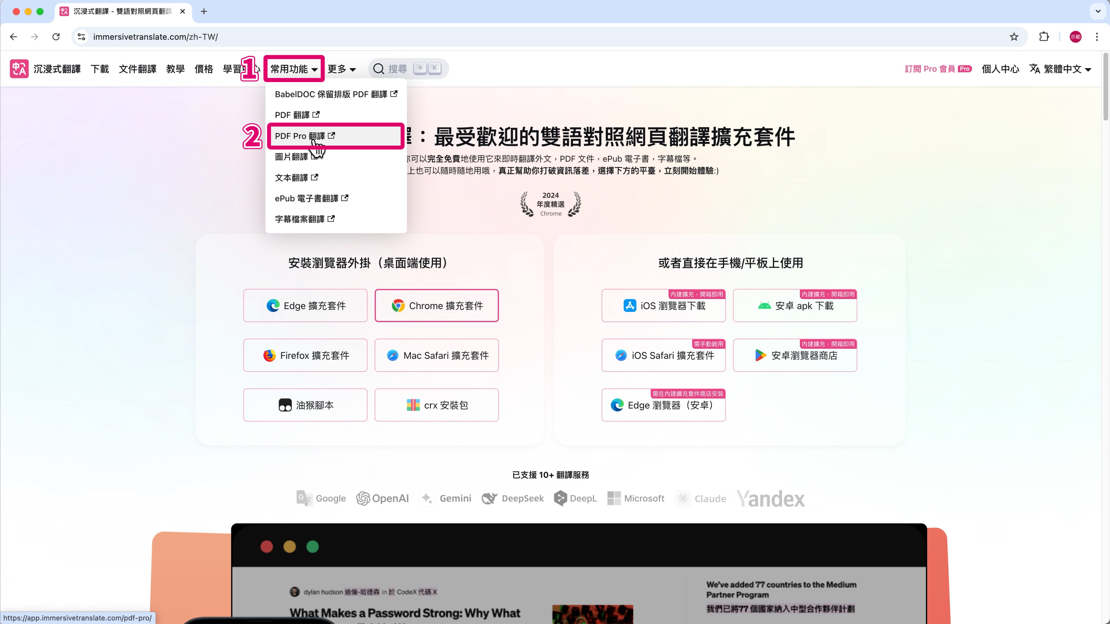Close the 沉浸式翻譯 browser tab

coord(183,12)
